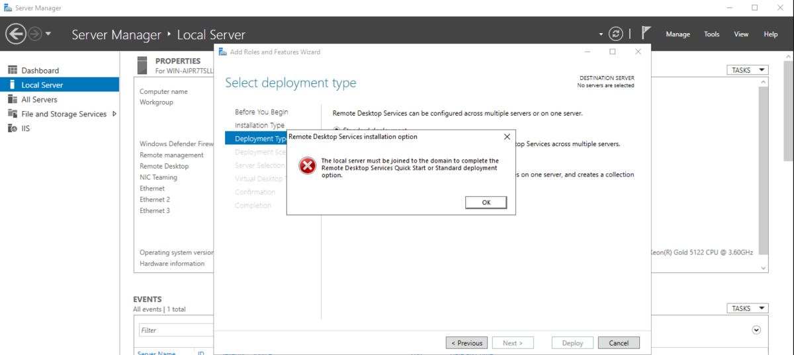Open the IIS entry in the sidebar
This screenshot has height=355, width=794.
[25, 128]
